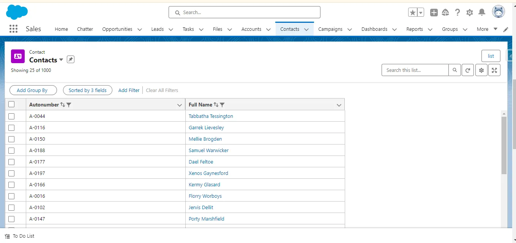Open list view display settings gear
516x243 pixels.
click(481, 70)
